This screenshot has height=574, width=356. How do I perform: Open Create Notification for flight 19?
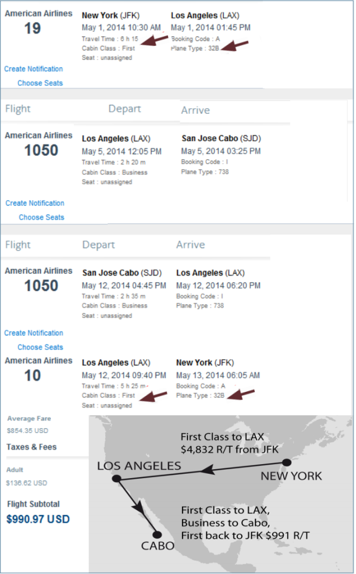tap(34, 69)
